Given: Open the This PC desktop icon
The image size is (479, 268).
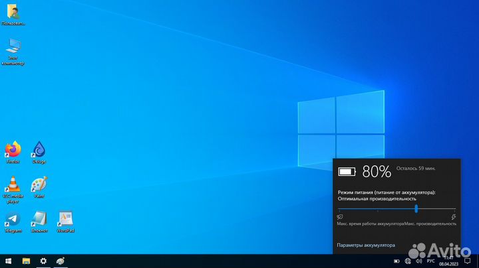Looking at the screenshot, I should click(x=13, y=52).
